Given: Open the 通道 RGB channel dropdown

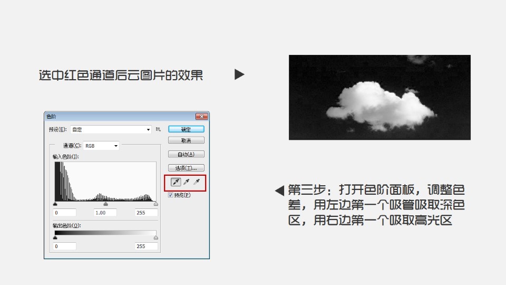Looking at the screenshot, I should coord(115,146).
